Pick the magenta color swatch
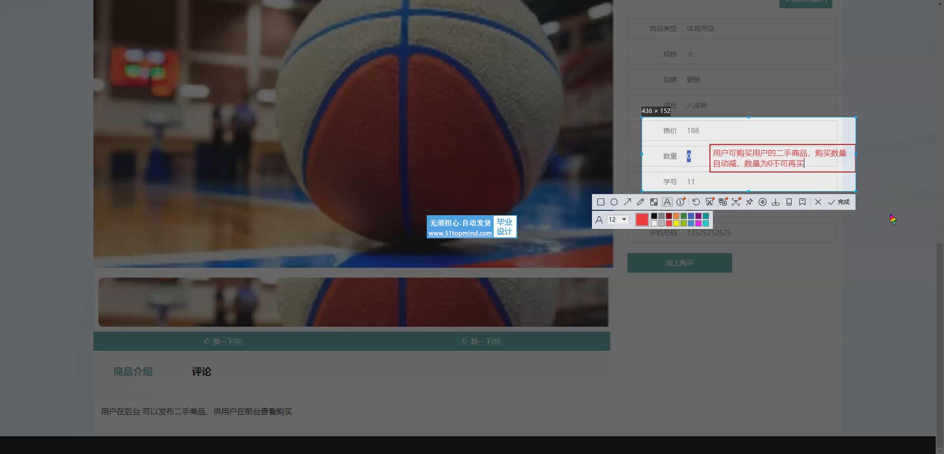 pos(698,224)
